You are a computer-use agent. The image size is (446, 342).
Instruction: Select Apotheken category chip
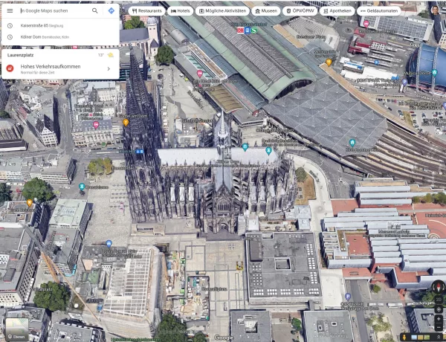click(x=337, y=11)
